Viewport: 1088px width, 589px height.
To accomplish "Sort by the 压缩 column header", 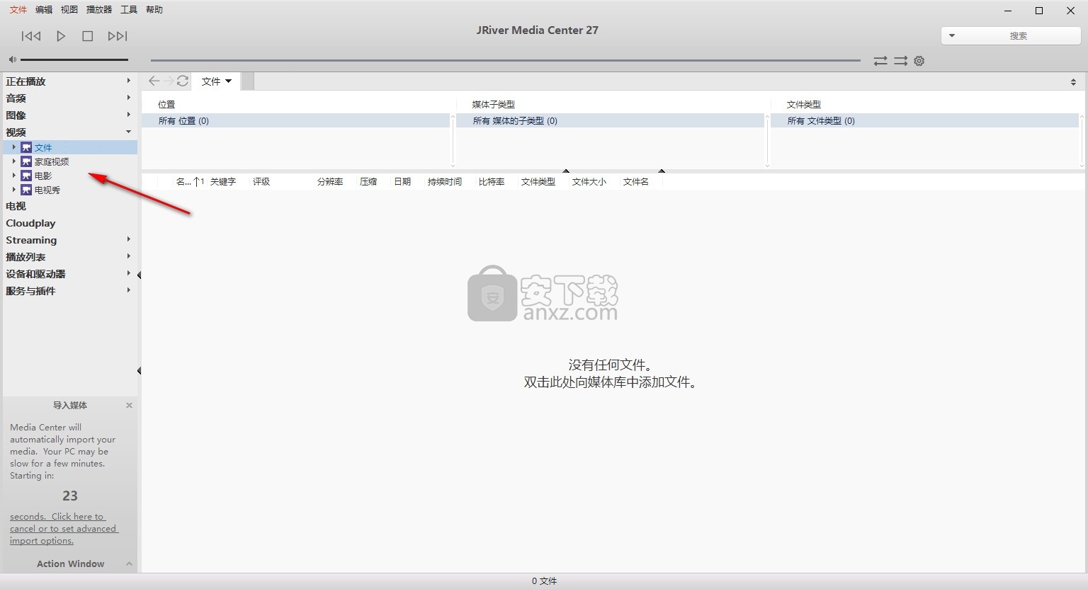I will tap(368, 182).
